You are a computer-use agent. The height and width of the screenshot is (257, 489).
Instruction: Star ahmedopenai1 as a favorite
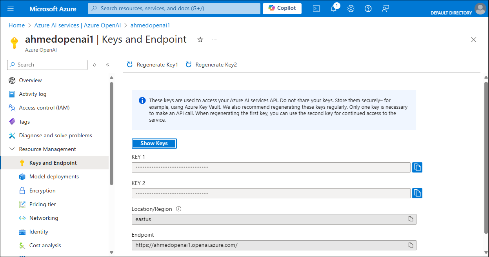200,40
